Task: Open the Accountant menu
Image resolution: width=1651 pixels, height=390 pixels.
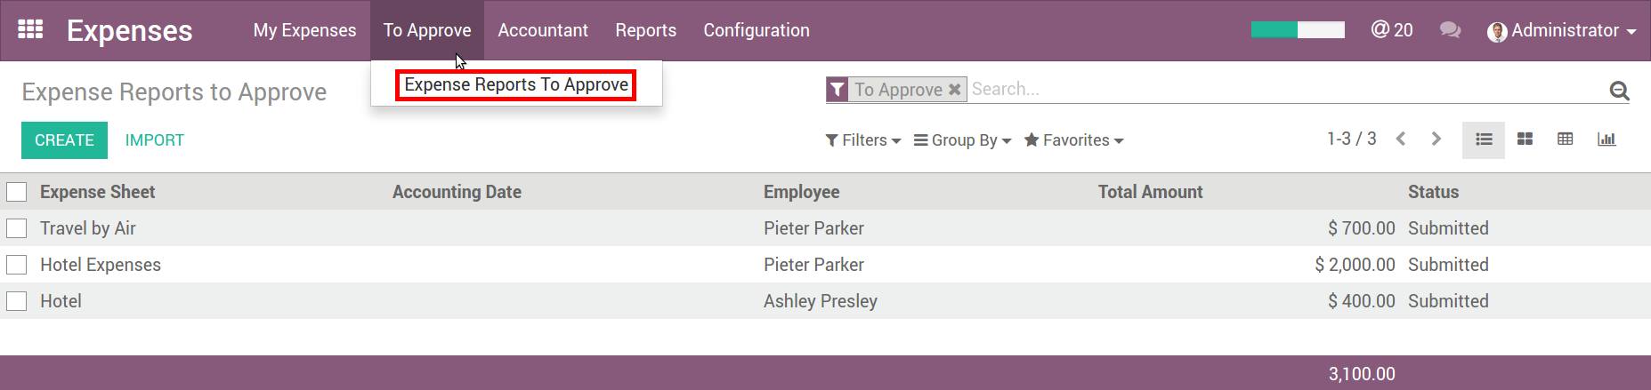Action: (543, 30)
